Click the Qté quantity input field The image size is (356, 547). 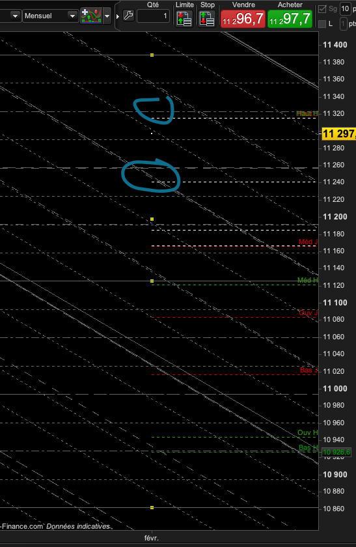(x=153, y=16)
